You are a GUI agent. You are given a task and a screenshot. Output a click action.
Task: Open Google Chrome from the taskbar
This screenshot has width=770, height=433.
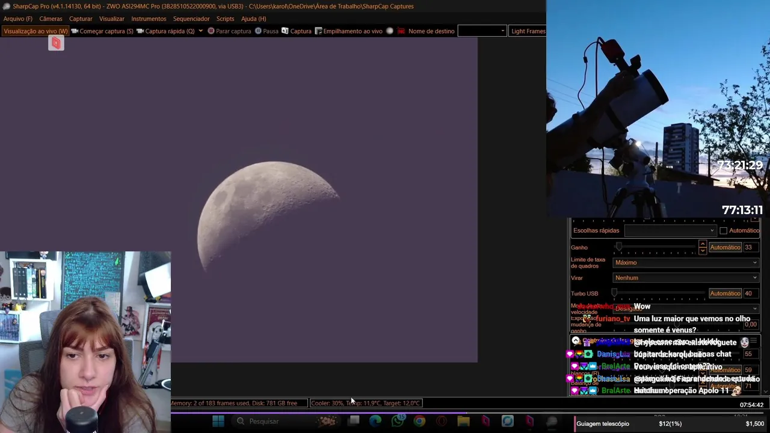419,421
